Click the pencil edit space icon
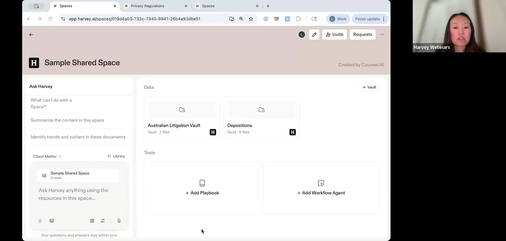 (314, 35)
